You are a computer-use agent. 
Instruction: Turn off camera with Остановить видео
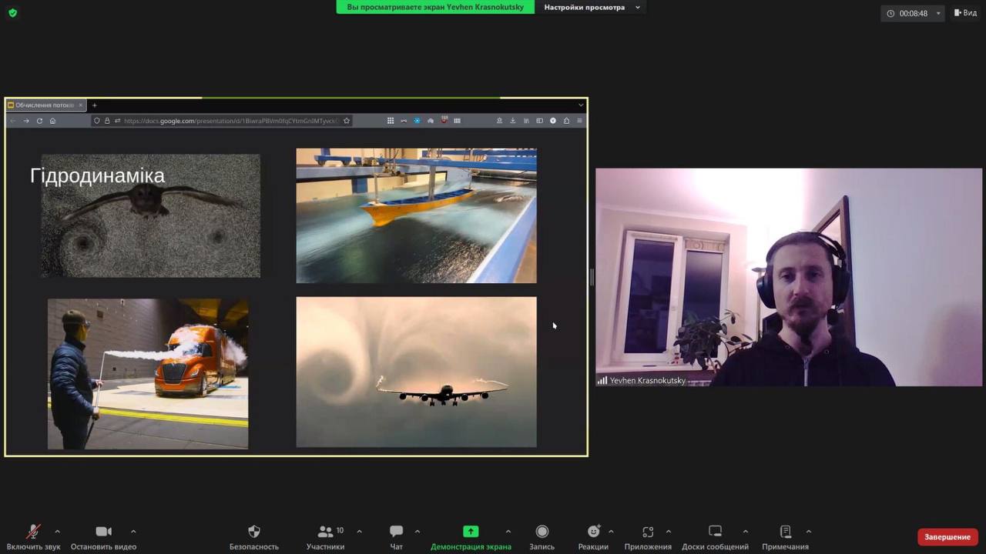103,532
